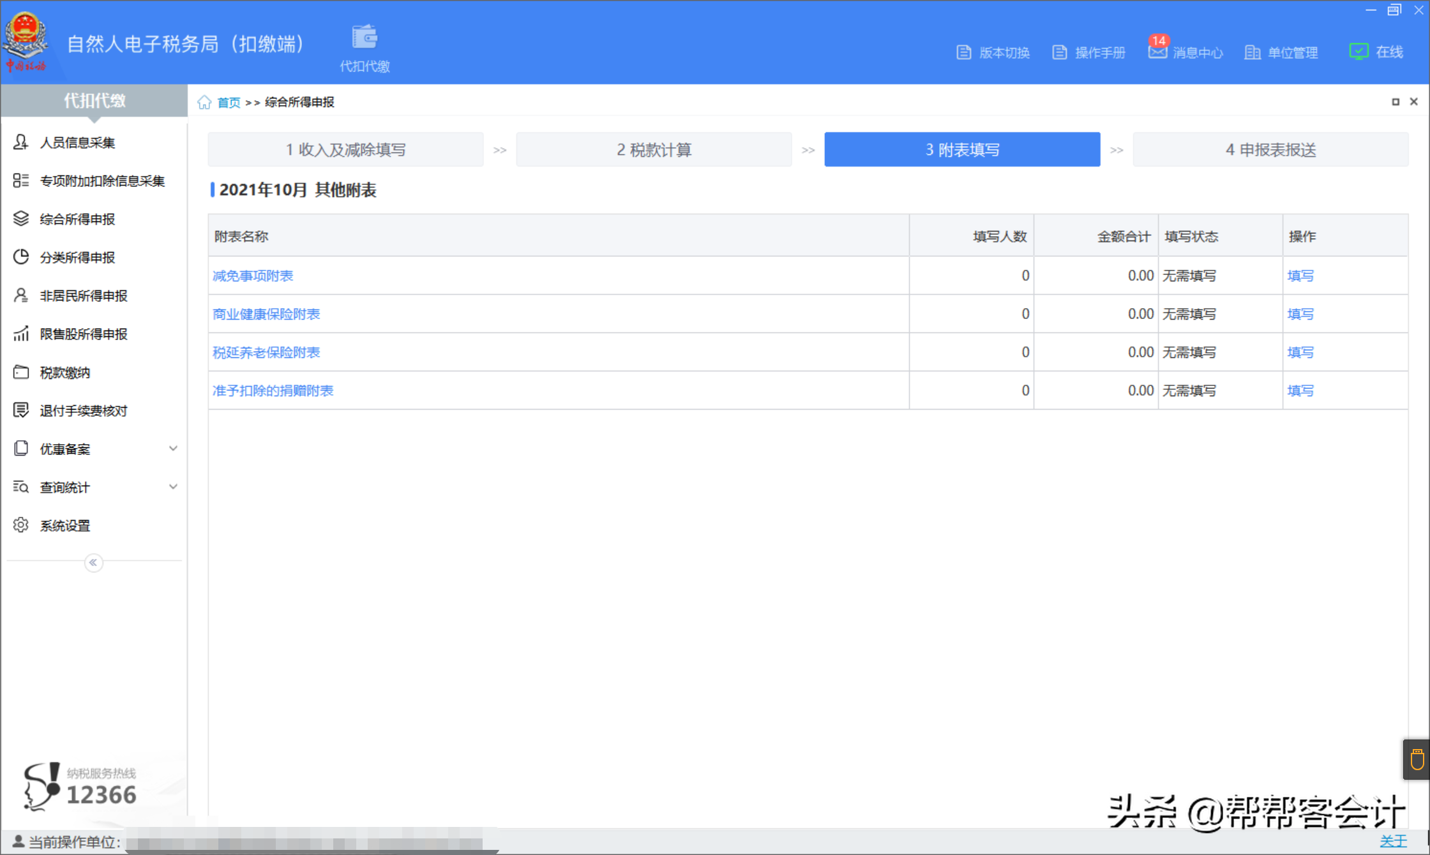The width and height of the screenshot is (1430, 855).
Task: Select 系统设置 in sidebar
Action: 64,525
